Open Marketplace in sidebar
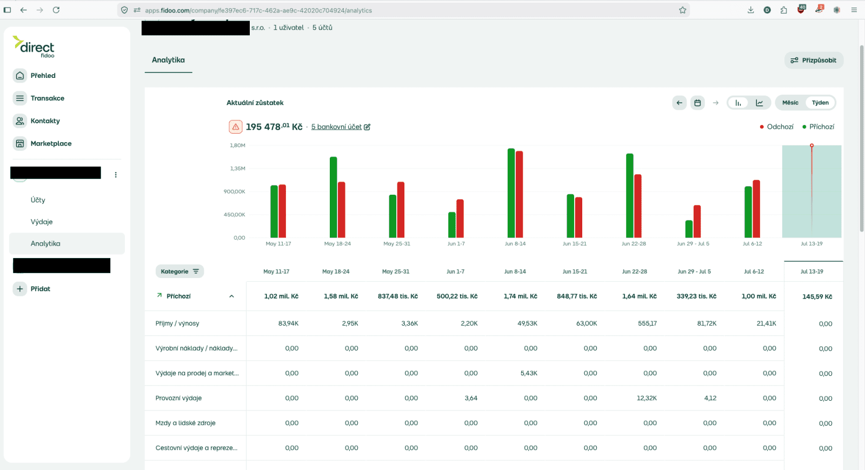 [51, 144]
